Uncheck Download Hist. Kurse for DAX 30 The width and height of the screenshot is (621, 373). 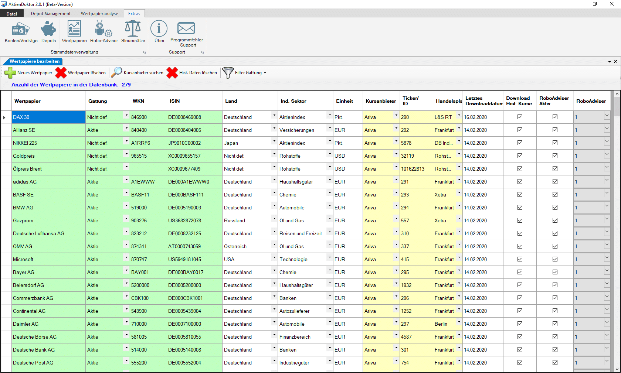(520, 117)
